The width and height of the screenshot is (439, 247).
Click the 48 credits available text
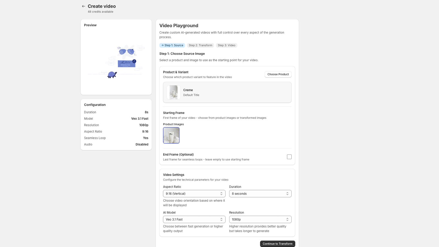(x=100, y=12)
